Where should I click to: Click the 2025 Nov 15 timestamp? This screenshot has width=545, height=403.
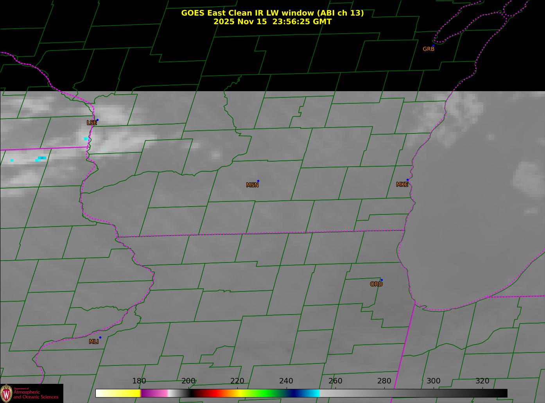(272, 22)
